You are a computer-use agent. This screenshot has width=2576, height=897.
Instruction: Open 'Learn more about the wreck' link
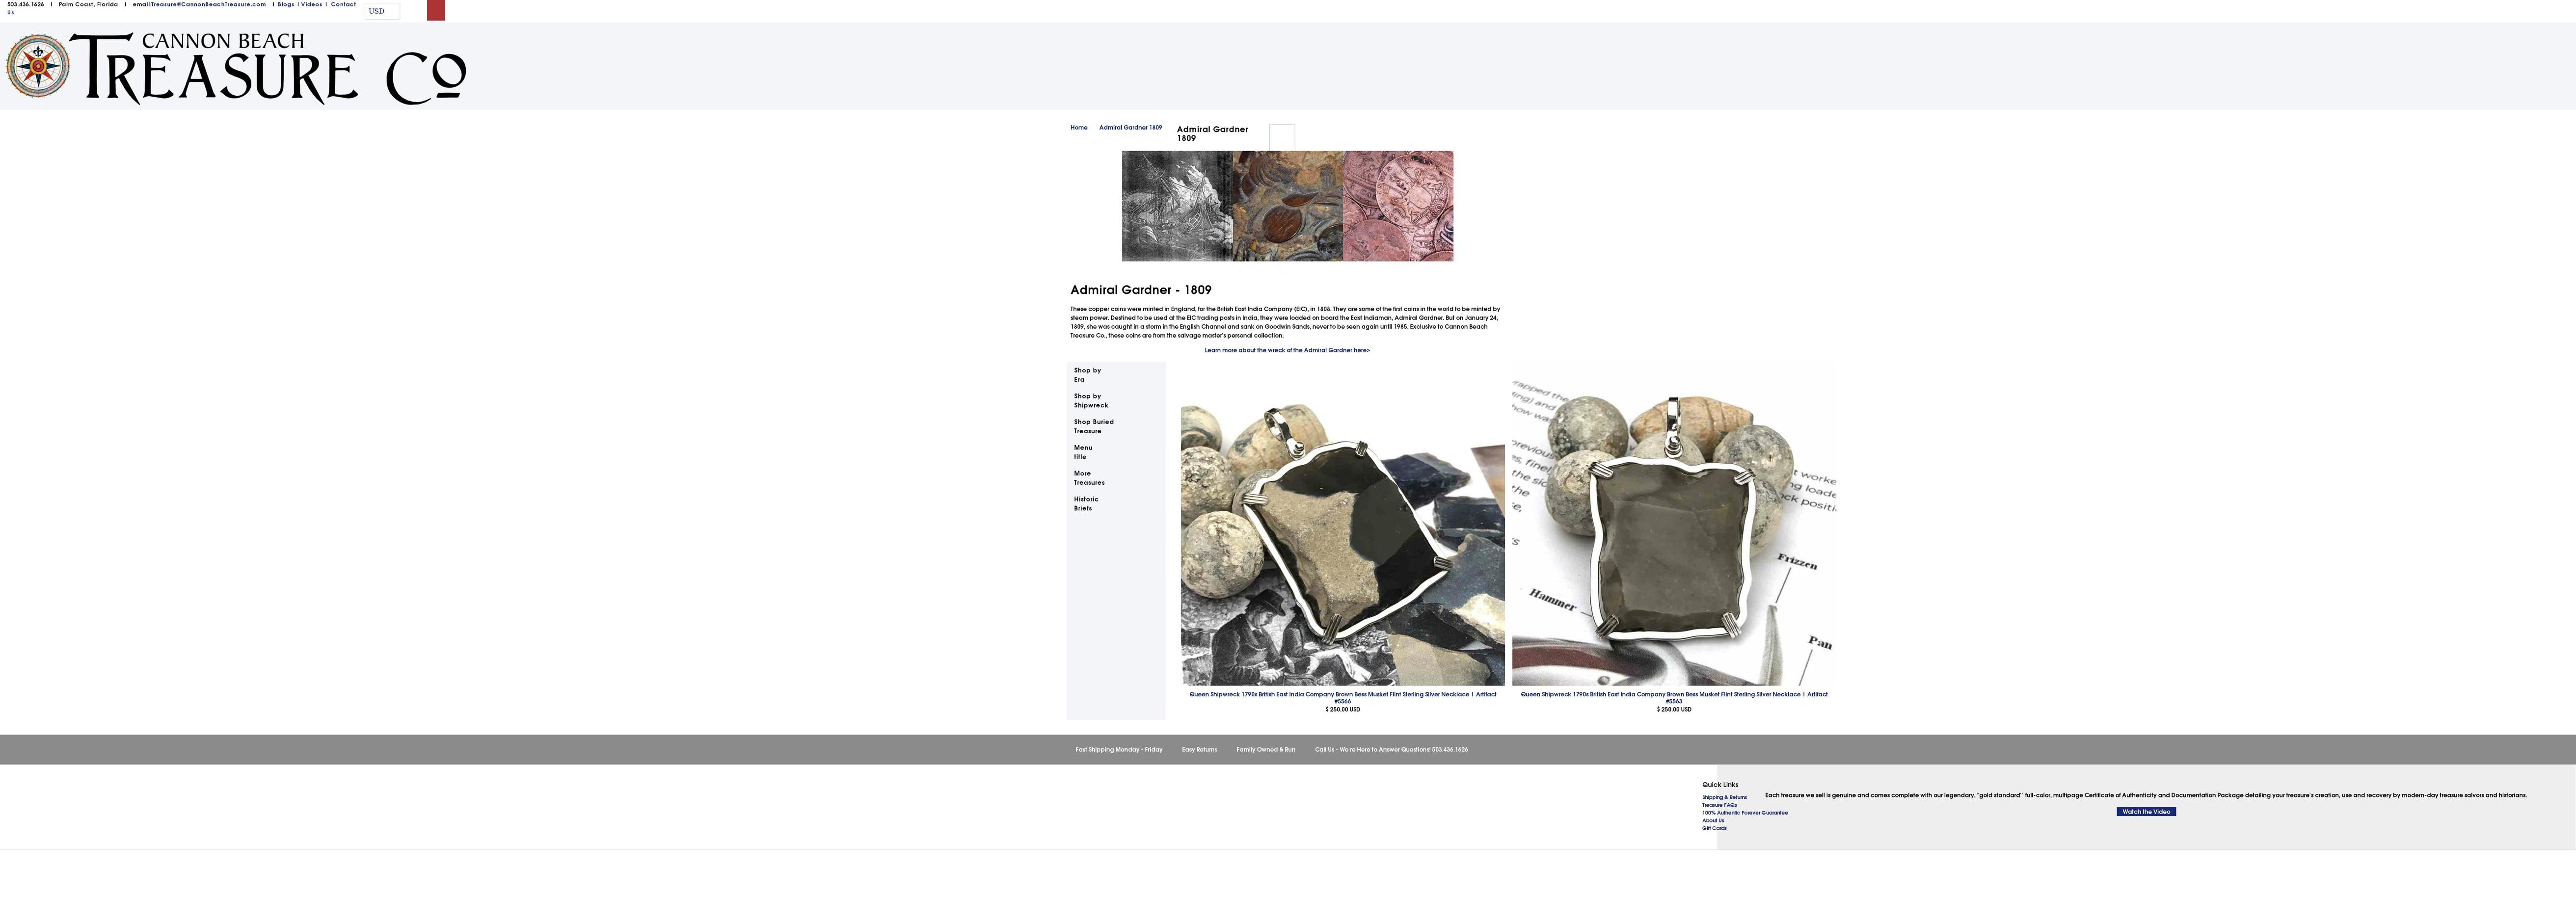(x=1287, y=350)
